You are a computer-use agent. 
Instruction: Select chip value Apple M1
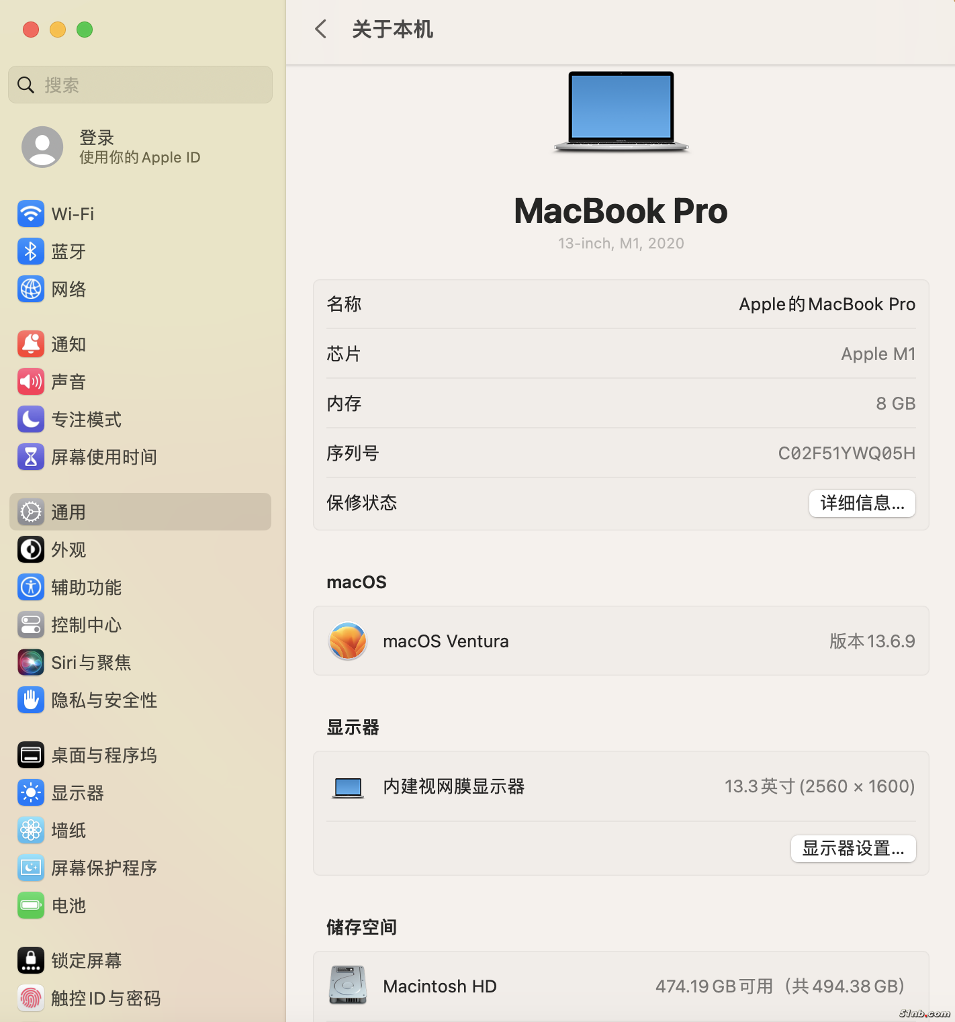click(878, 354)
